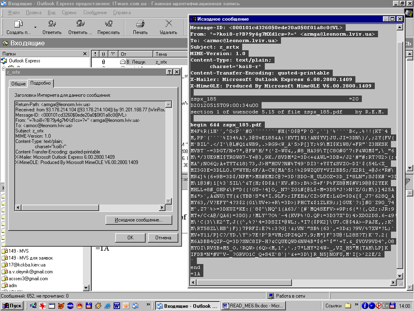The image size is (414, 311).
Task: Launch Internet Explorer from quick launch
Action: click(107, 306)
